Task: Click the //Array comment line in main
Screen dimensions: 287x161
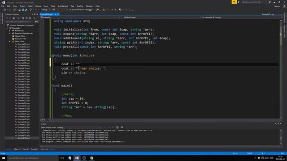Action: (x=68, y=94)
